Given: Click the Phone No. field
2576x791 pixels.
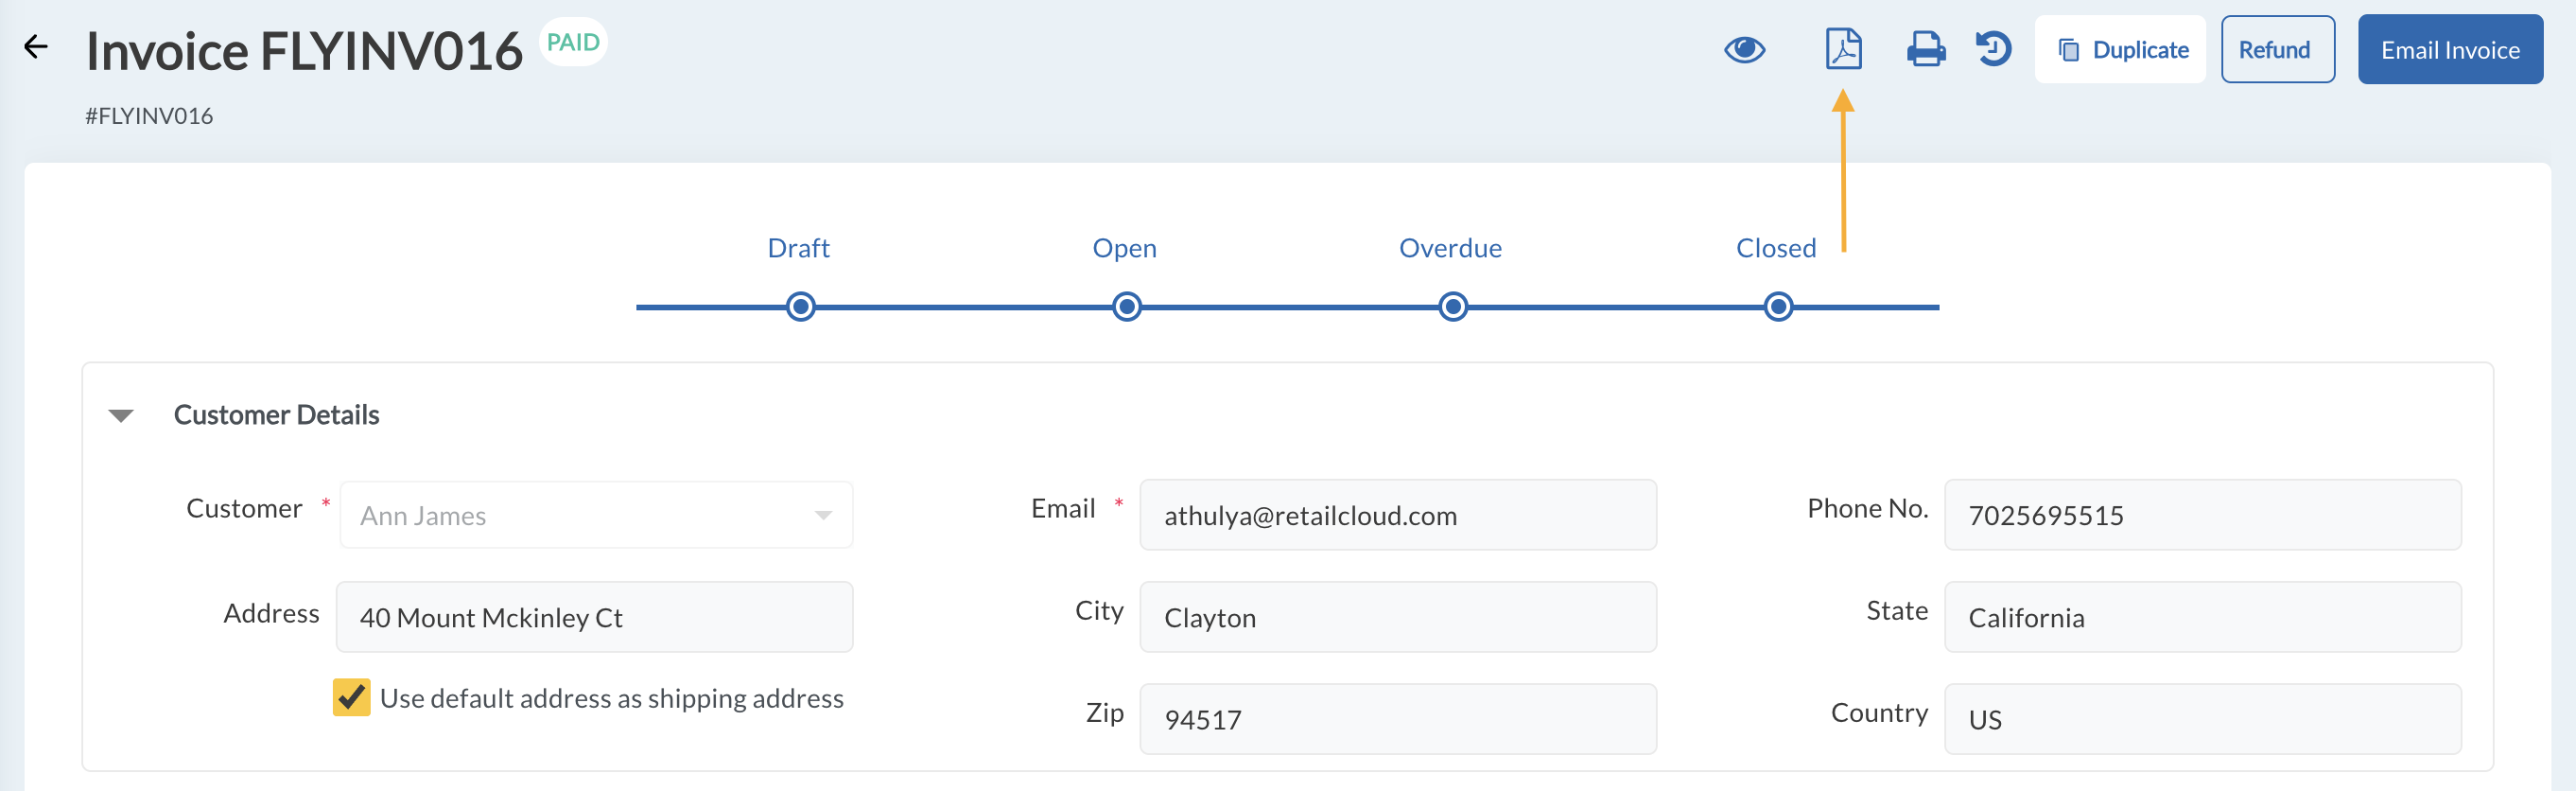Looking at the screenshot, I should pyautogui.click(x=2202, y=515).
